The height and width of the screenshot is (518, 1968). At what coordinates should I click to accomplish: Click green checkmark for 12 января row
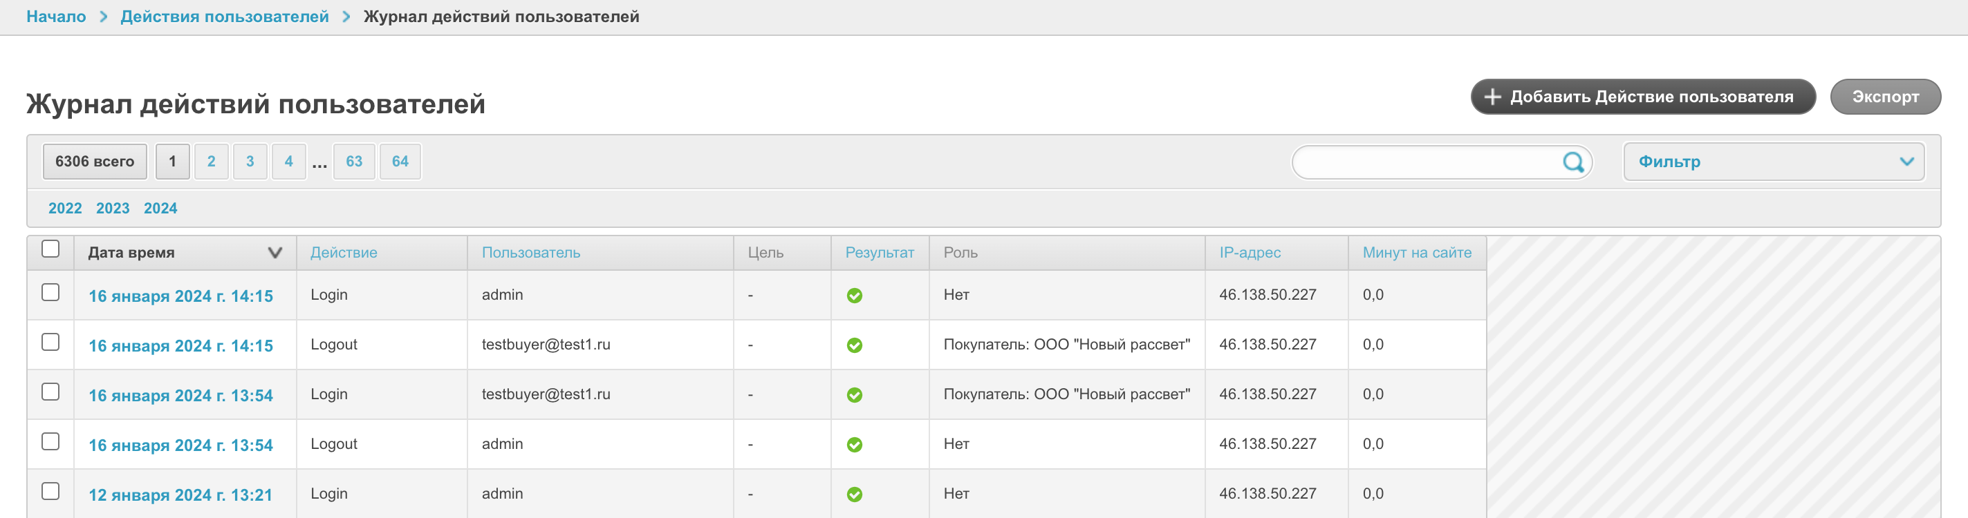click(854, 495)
